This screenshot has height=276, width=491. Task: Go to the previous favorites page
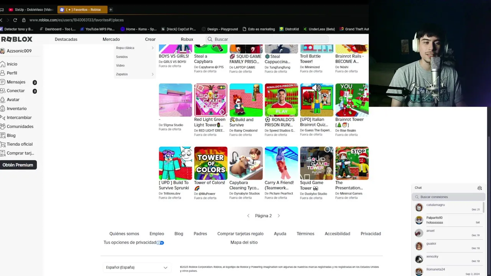coord(248,216)
